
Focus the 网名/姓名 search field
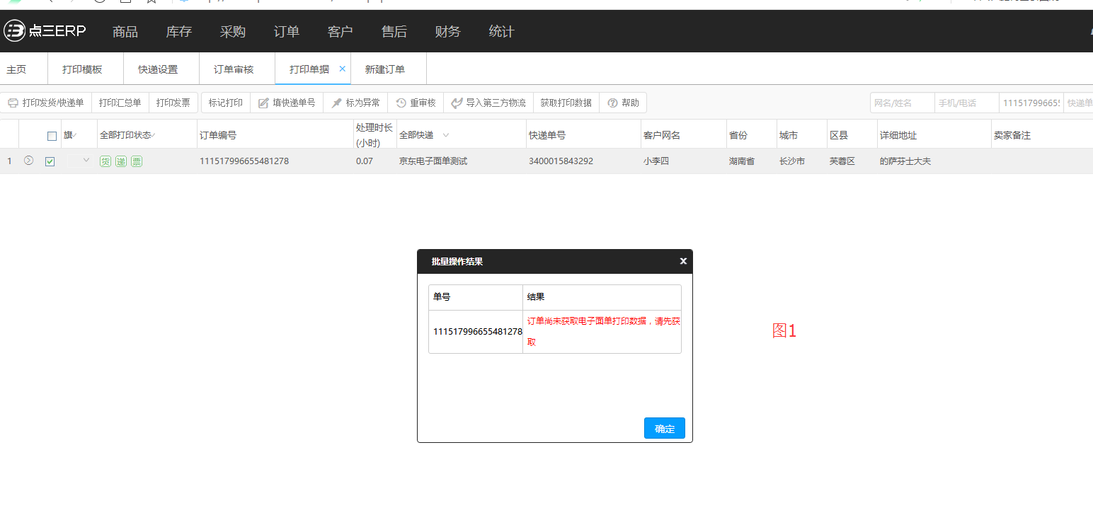(x=902, y=103)
